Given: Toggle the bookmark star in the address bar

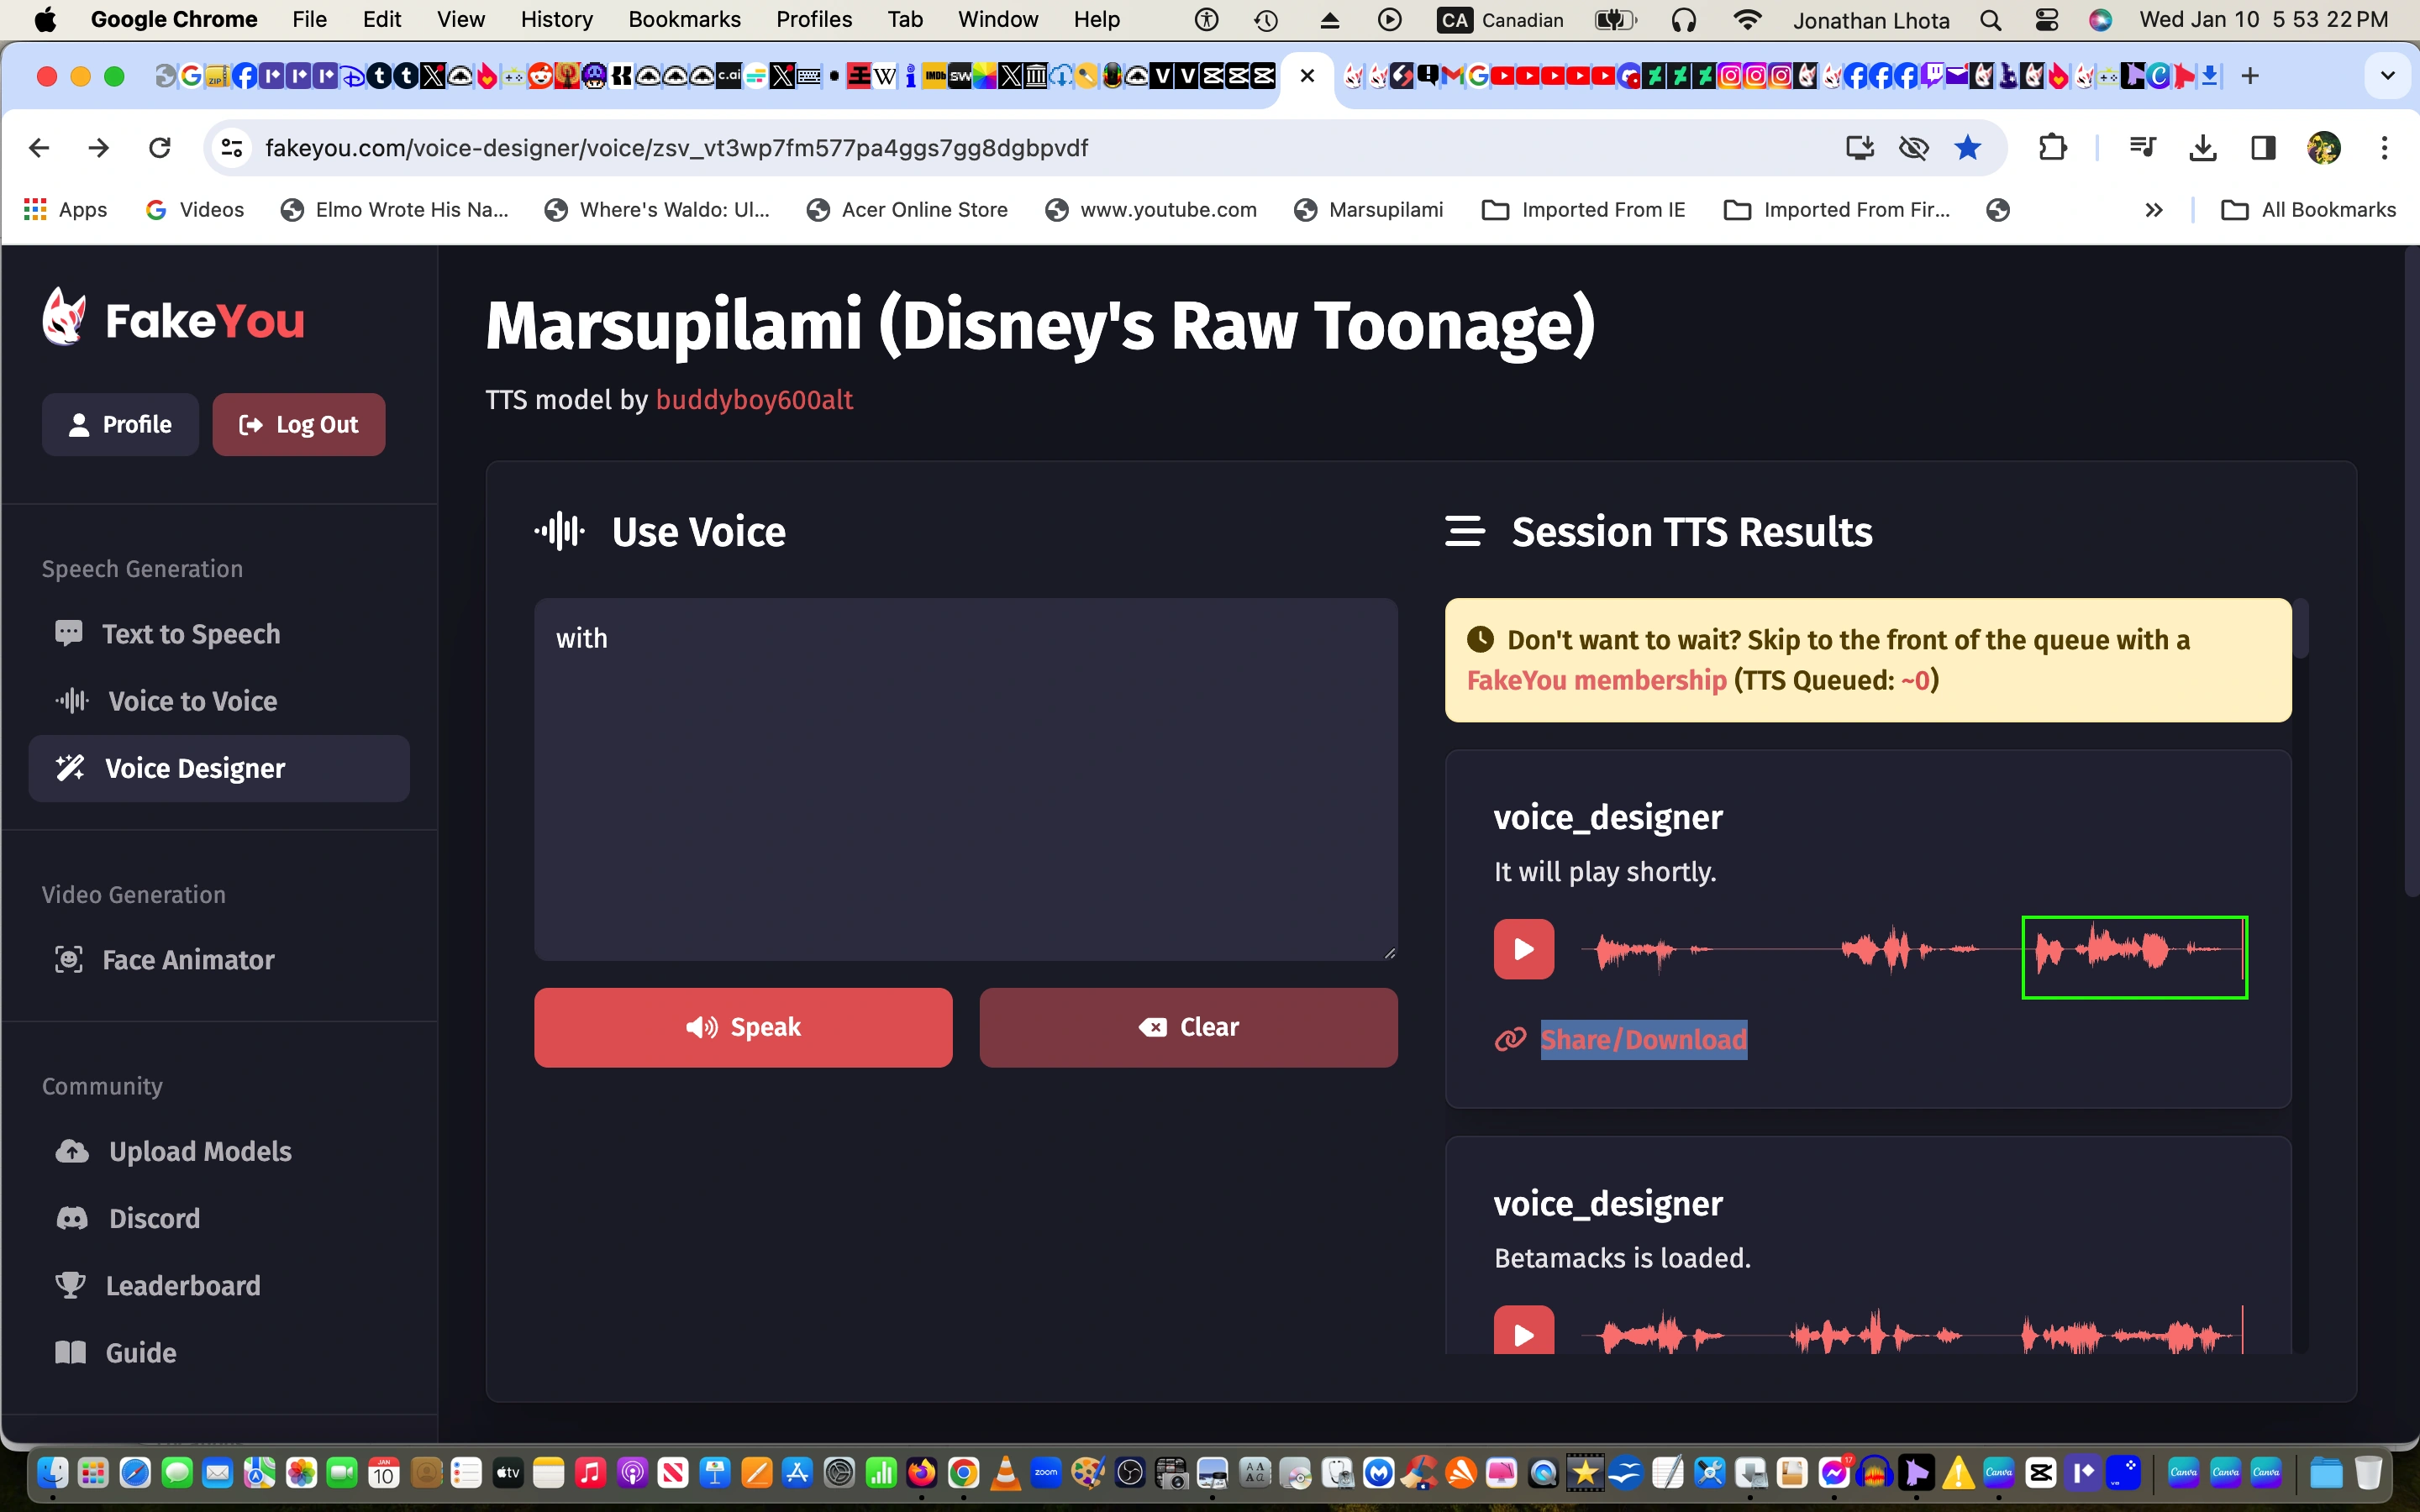Looking at the screenshot, I should point(1967,147).
